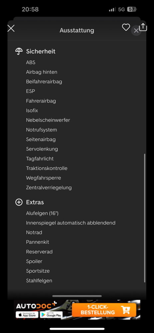Tap the umbrella Sicherheit icon
This screenshot has width=154, height=333.
coord(19,51)
